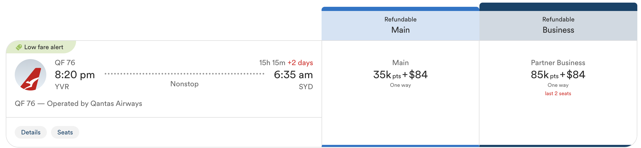Select the Refundable Business column header
The height and width of the screenshot is (148, 641).
(x=558, y=25)
